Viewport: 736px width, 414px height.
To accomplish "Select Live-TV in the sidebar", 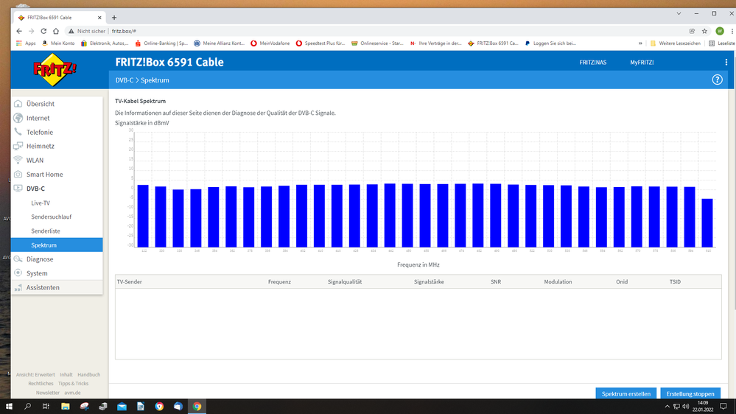I will click(x=41, y=203).
